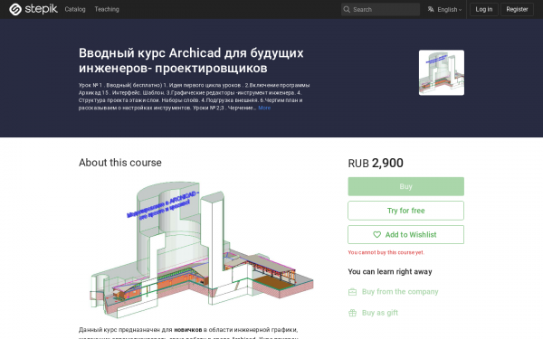Click the briefcase icon beside Buy from company
This screenshot has width=543, height=339.
(x=352, y=292)
